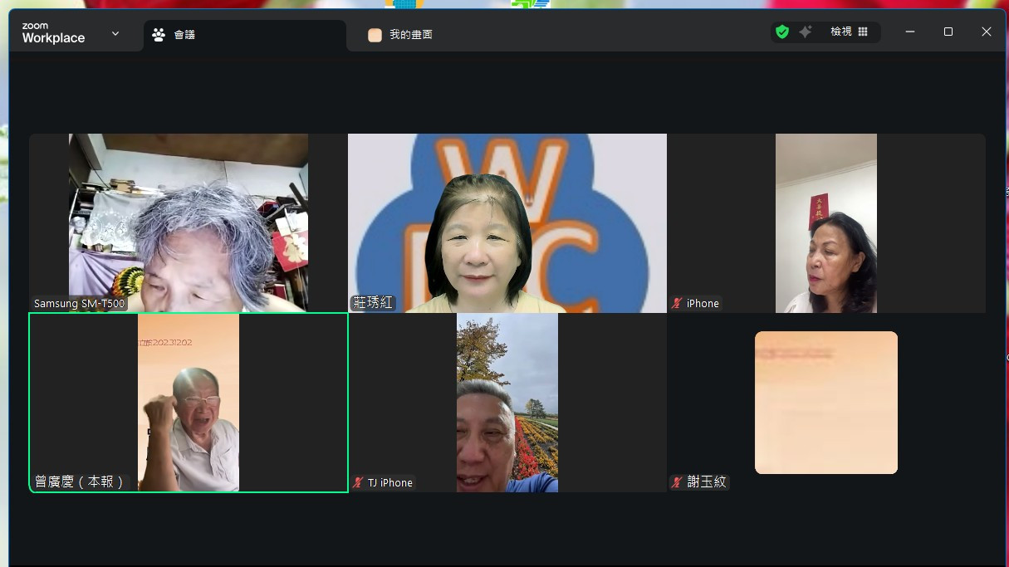Click the 莊琇紅 name label
This screenshot has height=567, width=1009.
(x=373, y=303)
